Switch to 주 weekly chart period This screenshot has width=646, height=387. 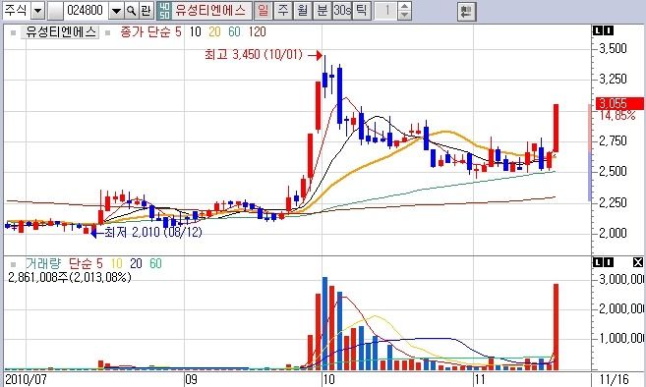point(282,11)
